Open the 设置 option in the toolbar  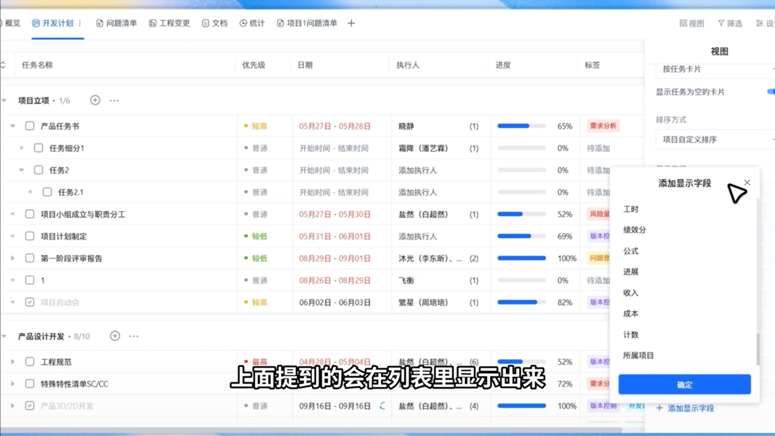point(765,23)
